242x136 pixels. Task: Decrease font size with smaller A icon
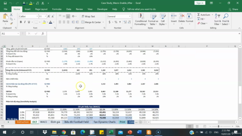[x=53, y=16]
